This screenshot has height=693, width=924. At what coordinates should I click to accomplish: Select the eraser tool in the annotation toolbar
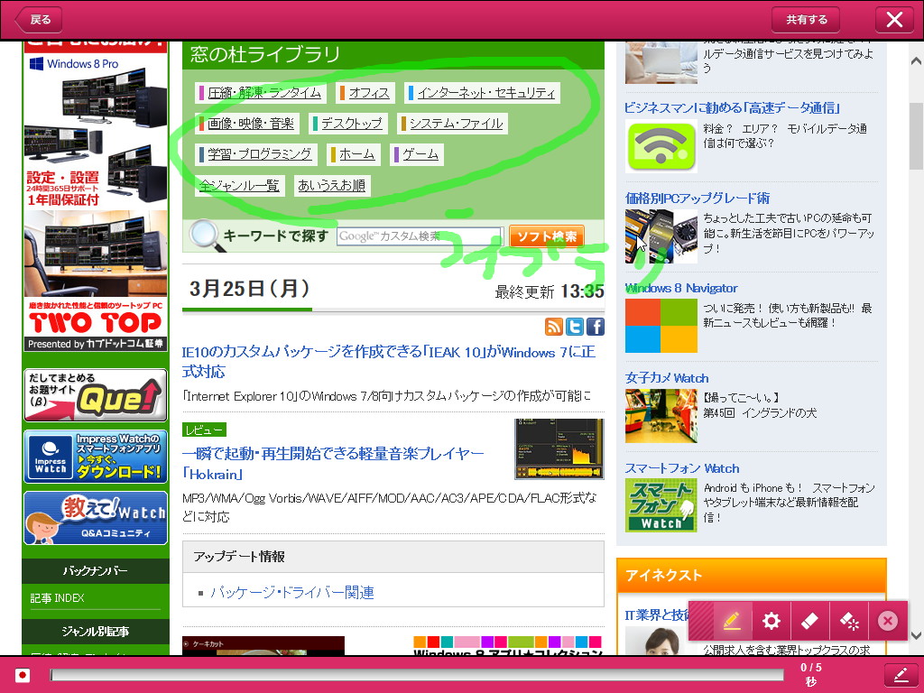pos(809,621)
